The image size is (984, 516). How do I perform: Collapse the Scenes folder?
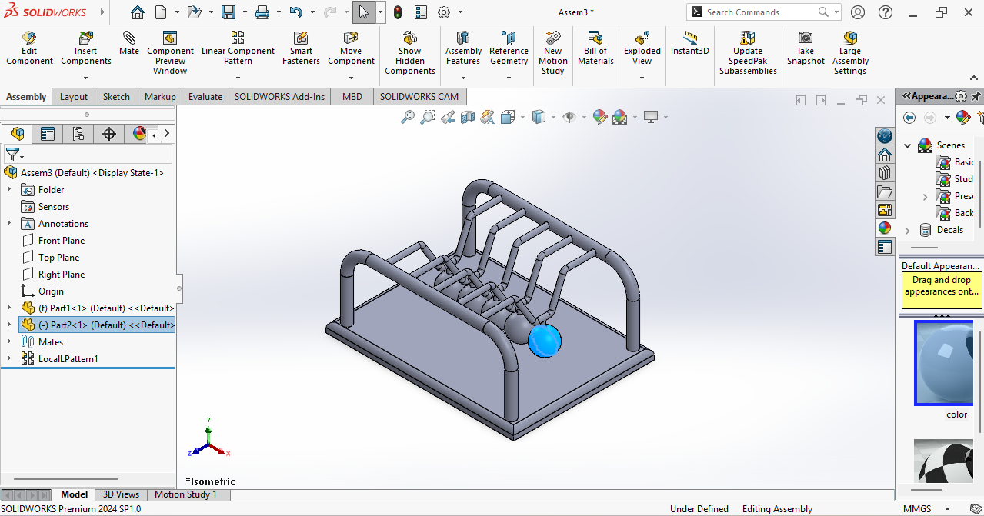(908, 145)
